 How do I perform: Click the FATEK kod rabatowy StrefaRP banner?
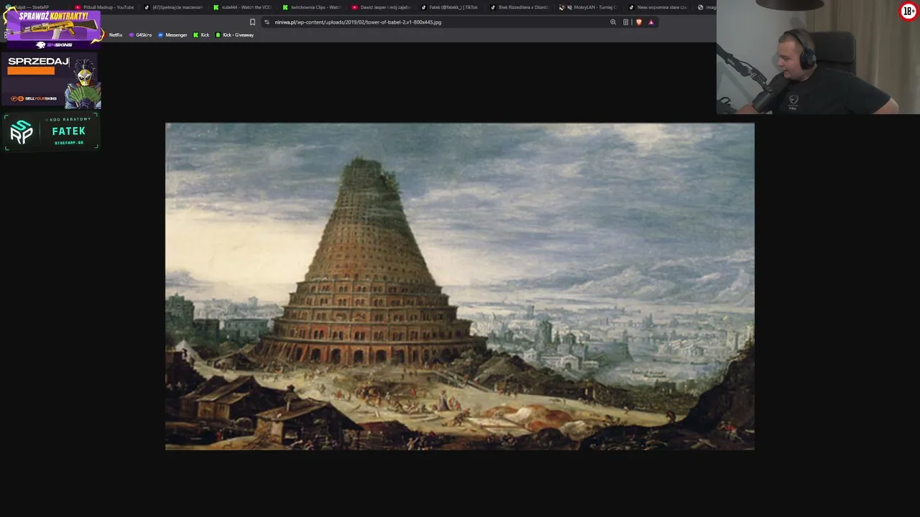pyautogui.click(x=52, y=131)
